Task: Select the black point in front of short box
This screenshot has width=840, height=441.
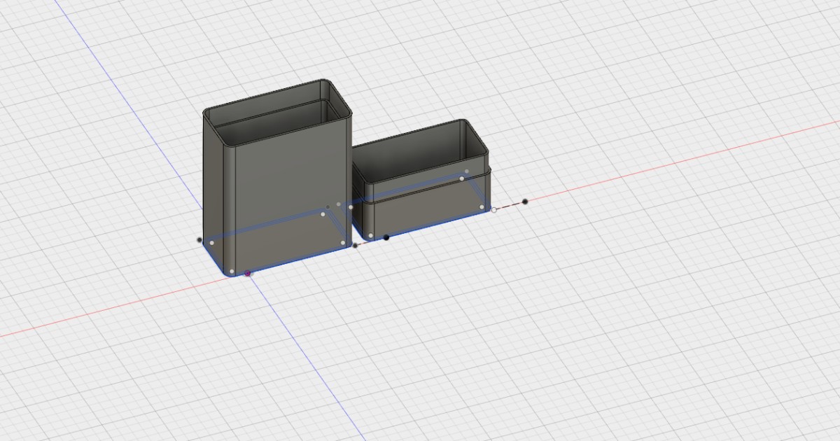Action: 386,237
